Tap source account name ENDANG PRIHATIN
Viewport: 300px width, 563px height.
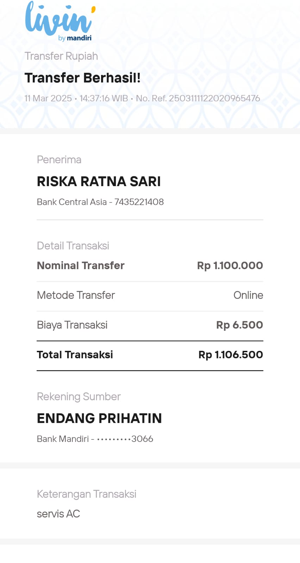[x=99, y=418]
